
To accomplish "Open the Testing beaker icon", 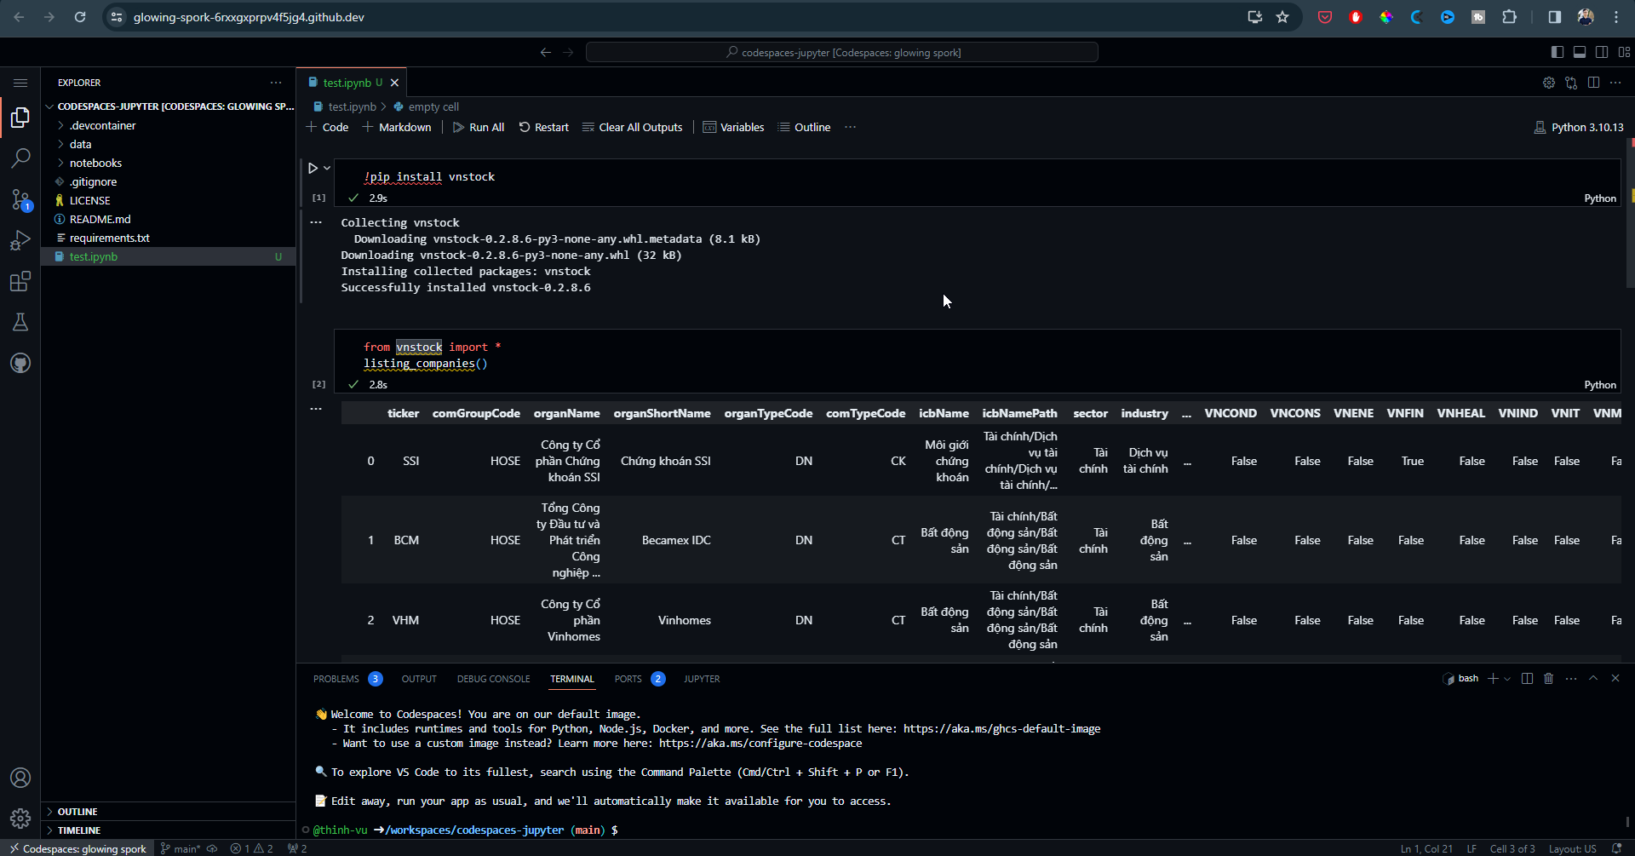I will (20, 322).
